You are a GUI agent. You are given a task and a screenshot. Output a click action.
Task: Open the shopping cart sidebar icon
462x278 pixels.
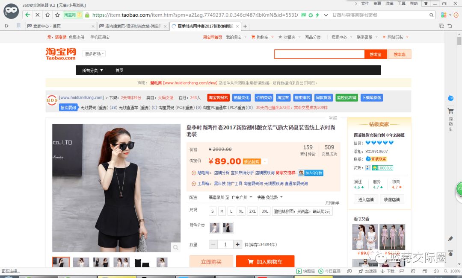click(450, 111)
